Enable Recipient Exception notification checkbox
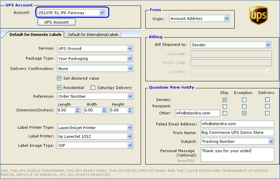The width and height of the screenshot is (280, 179). 244,106
